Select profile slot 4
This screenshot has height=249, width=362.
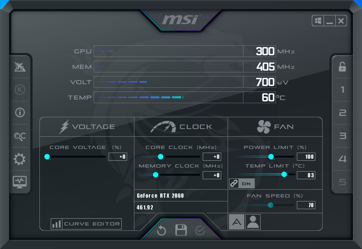343,159
